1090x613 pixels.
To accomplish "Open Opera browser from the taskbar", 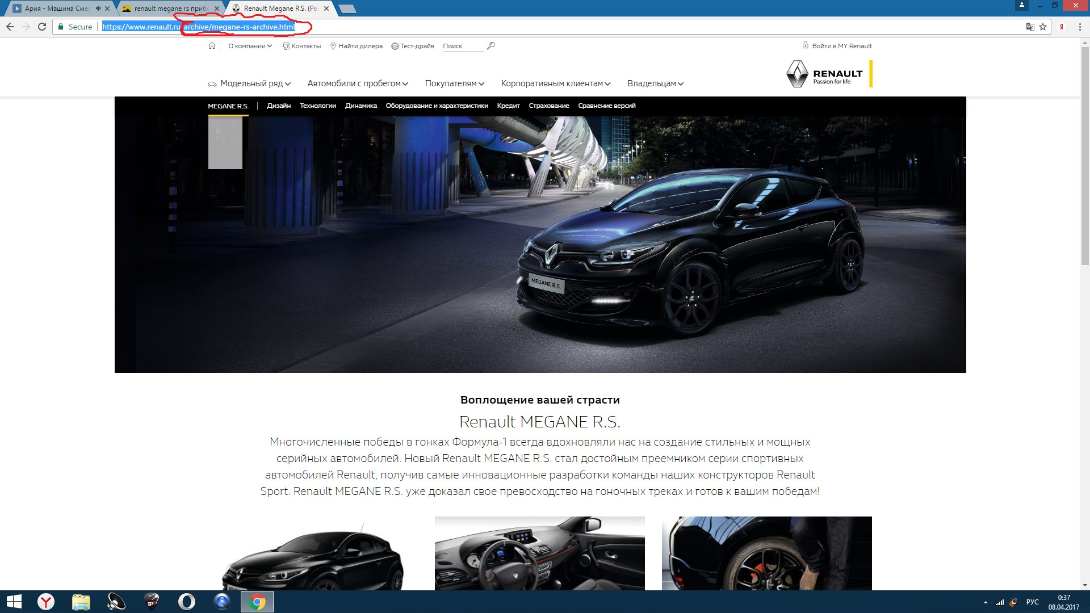I will click(x=187, y=602).
